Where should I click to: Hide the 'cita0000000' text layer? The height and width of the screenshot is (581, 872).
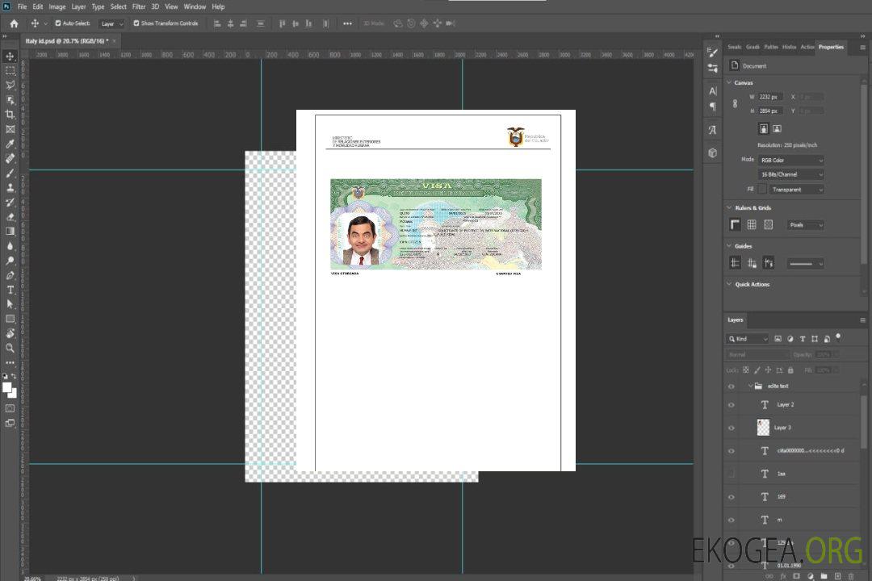click(732, 451)
